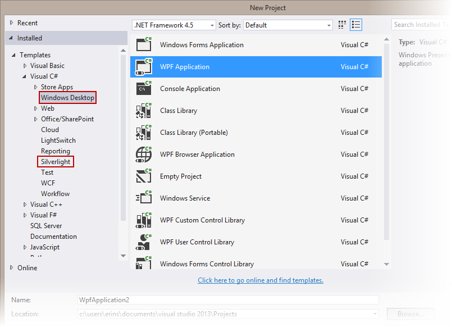Click the WPF Browser Application globe icon
This screenshot has height=327, width=452.
click(x=144, y=155)
